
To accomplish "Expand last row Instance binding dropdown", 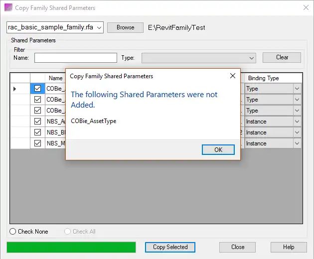I will click(297, 143).
